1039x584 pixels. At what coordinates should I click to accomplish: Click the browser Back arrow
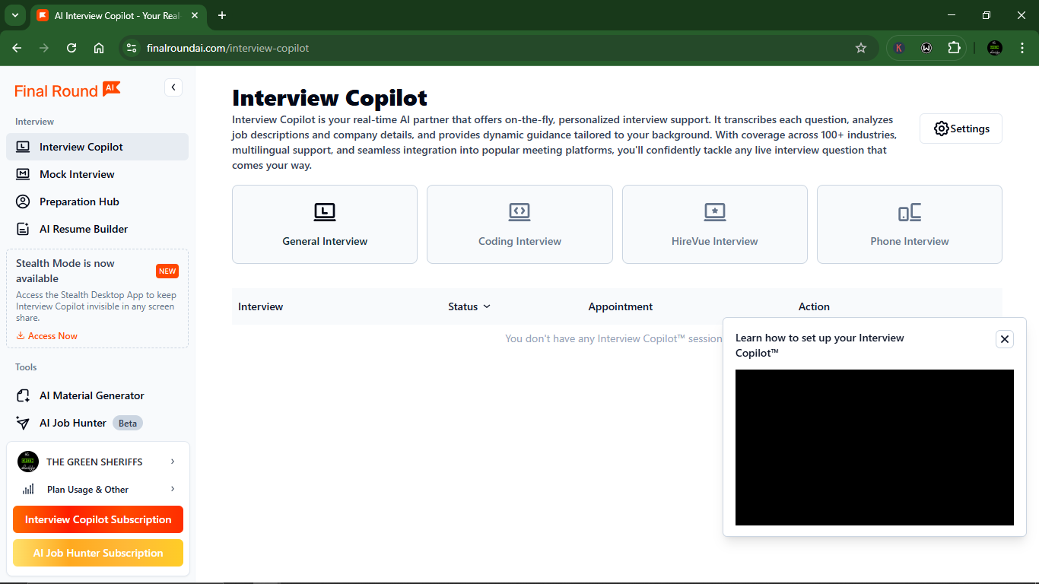pyautogui.click(x=17, y=48)
